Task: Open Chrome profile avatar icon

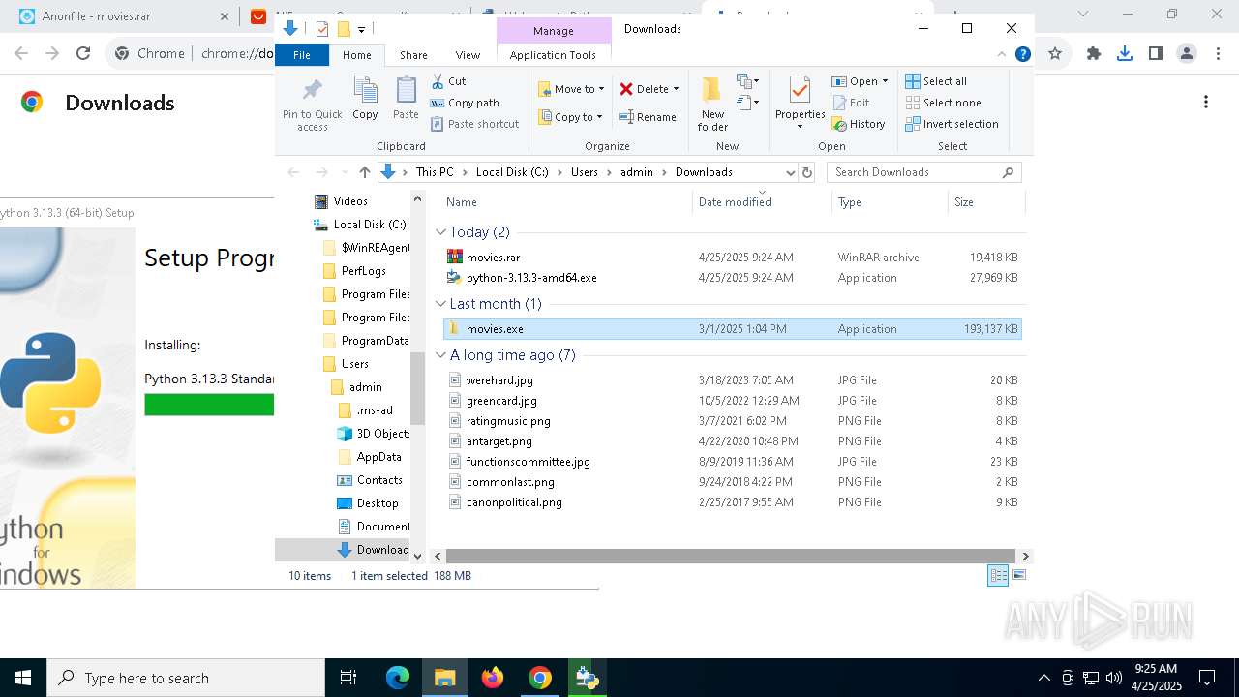Action: pyautogui.click(x=1187, y=54)
